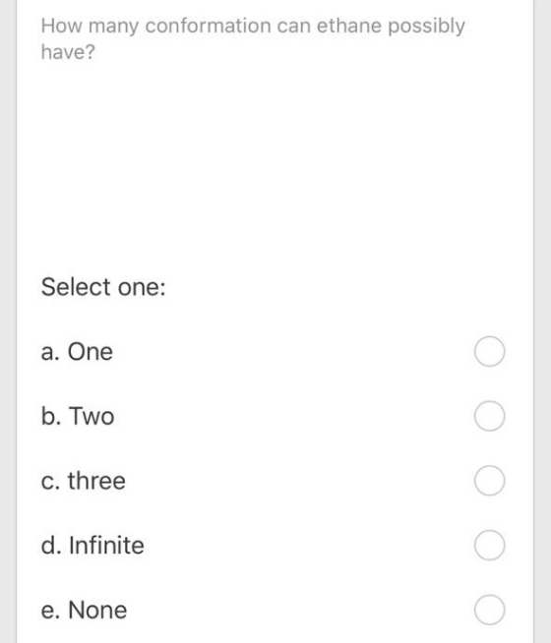551x643 pixels.
Task: Click "How many" at the question start
Action: pos(90,27)
